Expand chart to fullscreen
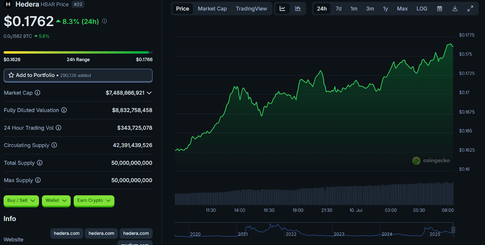Image resolution: width=485 pixels, height=245 pixels. tap(470, 8)
